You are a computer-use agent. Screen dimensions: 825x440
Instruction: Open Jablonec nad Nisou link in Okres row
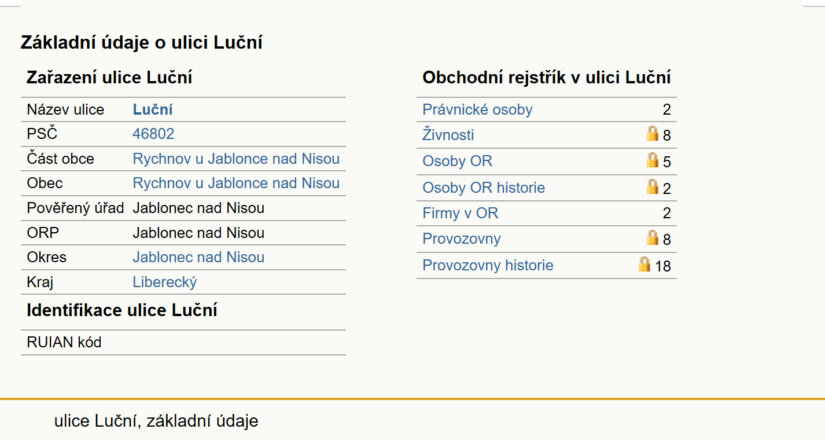coord(198,257)
